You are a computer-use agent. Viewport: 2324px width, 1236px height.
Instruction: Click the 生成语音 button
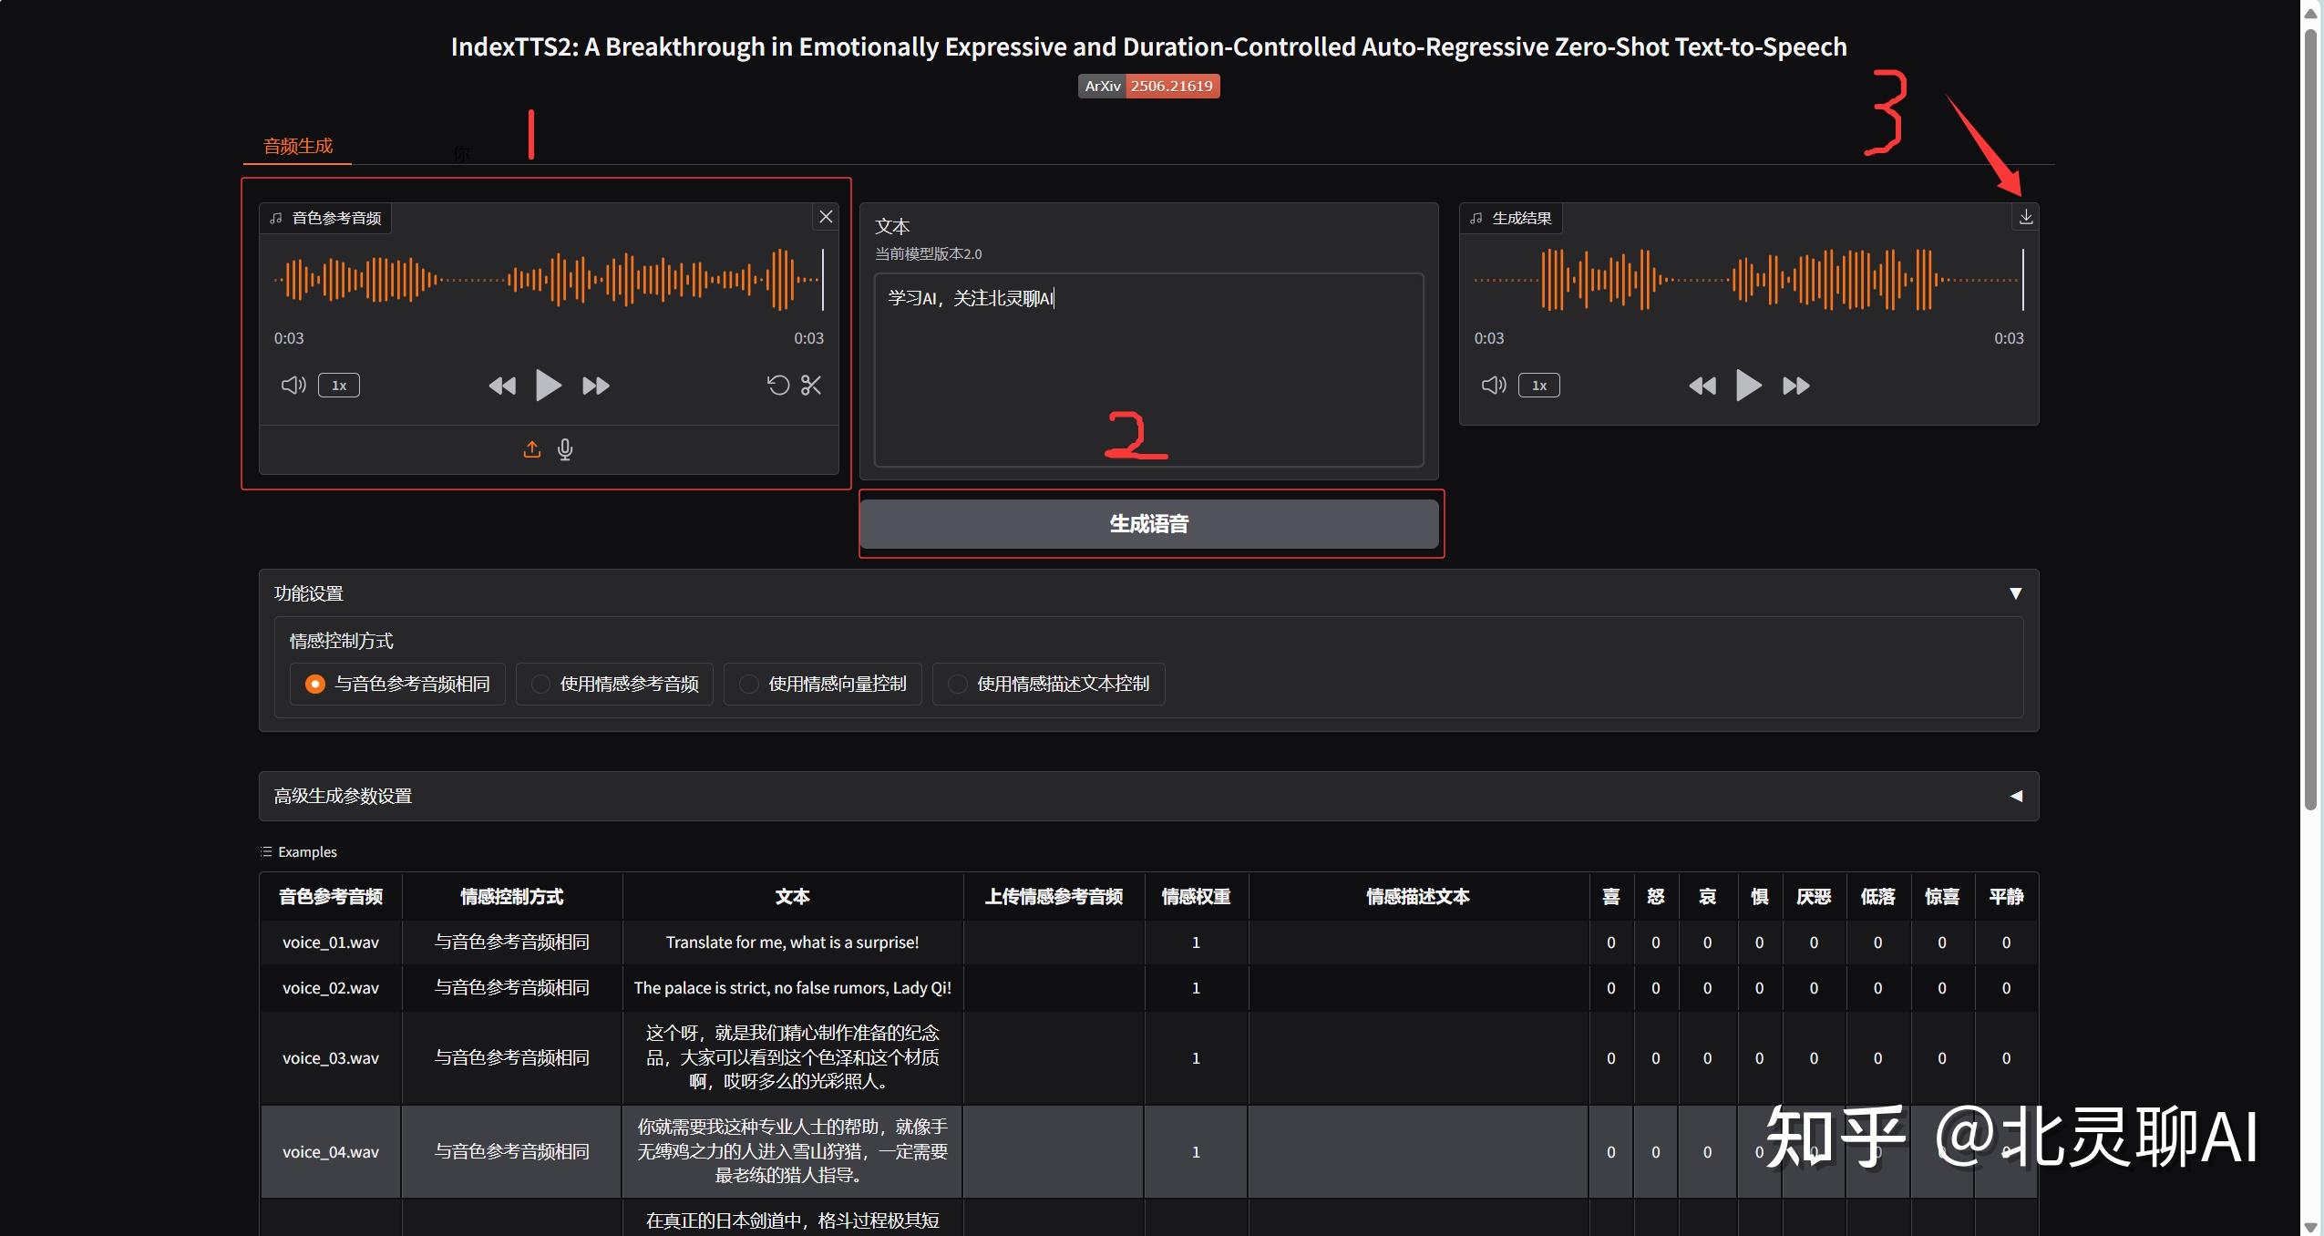click(1148, 524)
